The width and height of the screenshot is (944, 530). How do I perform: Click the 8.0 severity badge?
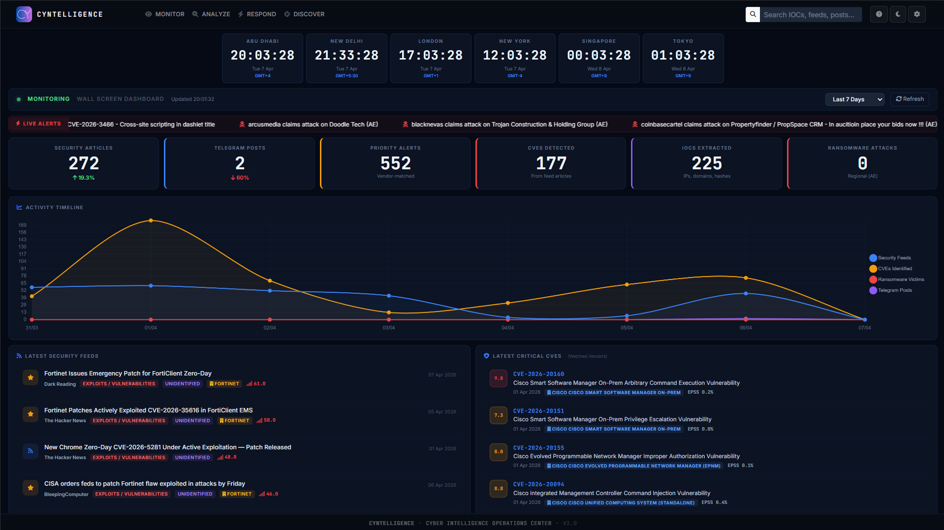[499, 452]
